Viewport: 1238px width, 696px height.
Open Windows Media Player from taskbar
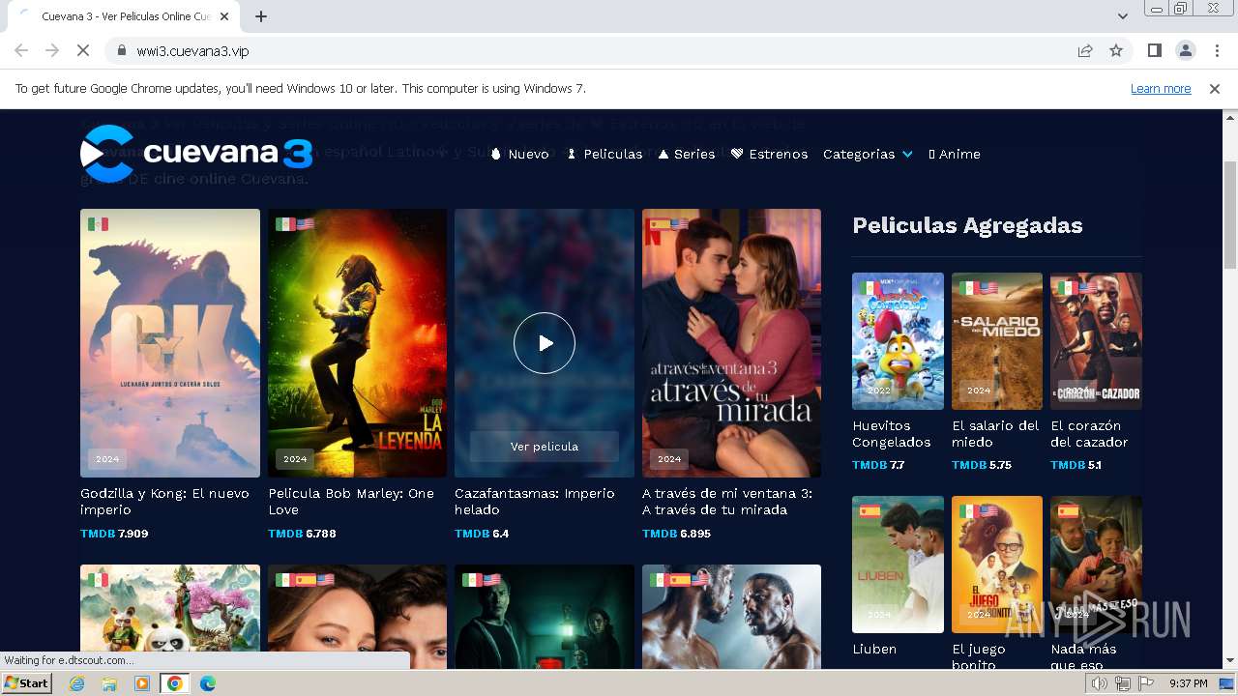[x=142, y=683]
